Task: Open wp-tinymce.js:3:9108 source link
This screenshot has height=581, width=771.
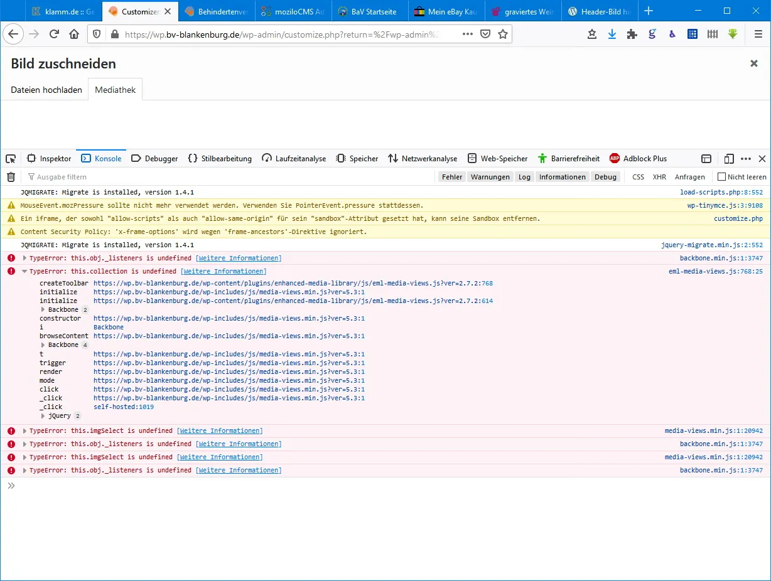Action: pos(725,205)
